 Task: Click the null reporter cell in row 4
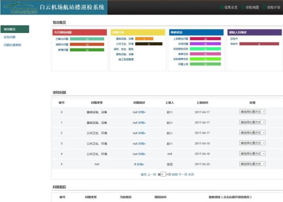[x=170, y=154]
